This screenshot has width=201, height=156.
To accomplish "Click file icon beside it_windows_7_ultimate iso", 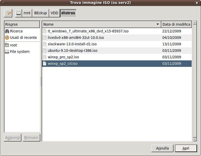I will click(44, 31).
